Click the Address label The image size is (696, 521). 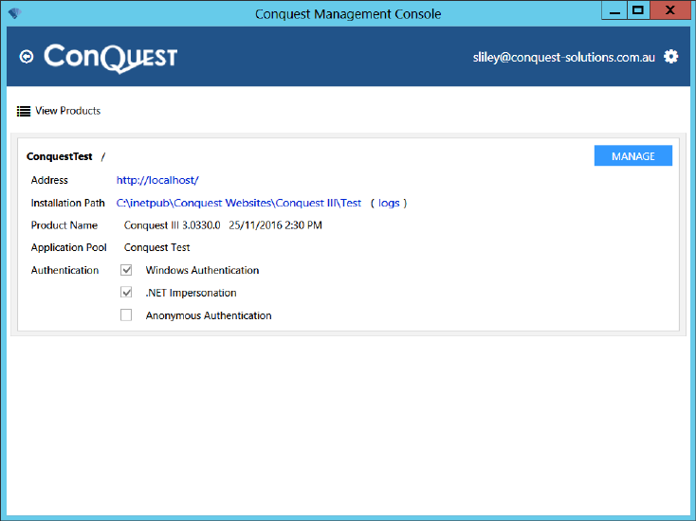tap(49, 180)
